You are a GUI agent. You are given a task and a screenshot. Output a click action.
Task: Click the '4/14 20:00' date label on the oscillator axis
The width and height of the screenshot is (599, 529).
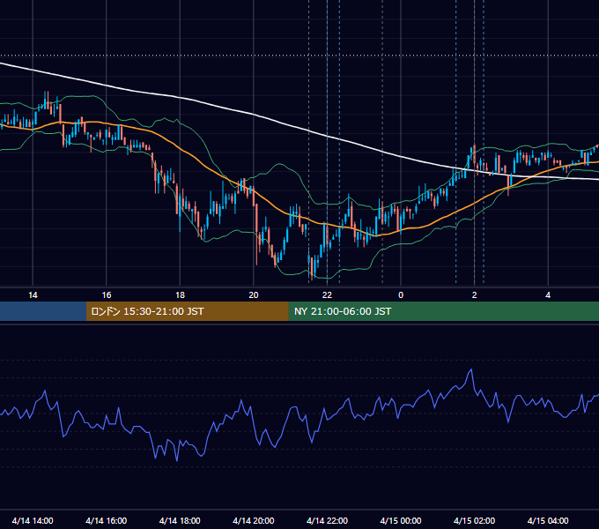tap(254, 520)
